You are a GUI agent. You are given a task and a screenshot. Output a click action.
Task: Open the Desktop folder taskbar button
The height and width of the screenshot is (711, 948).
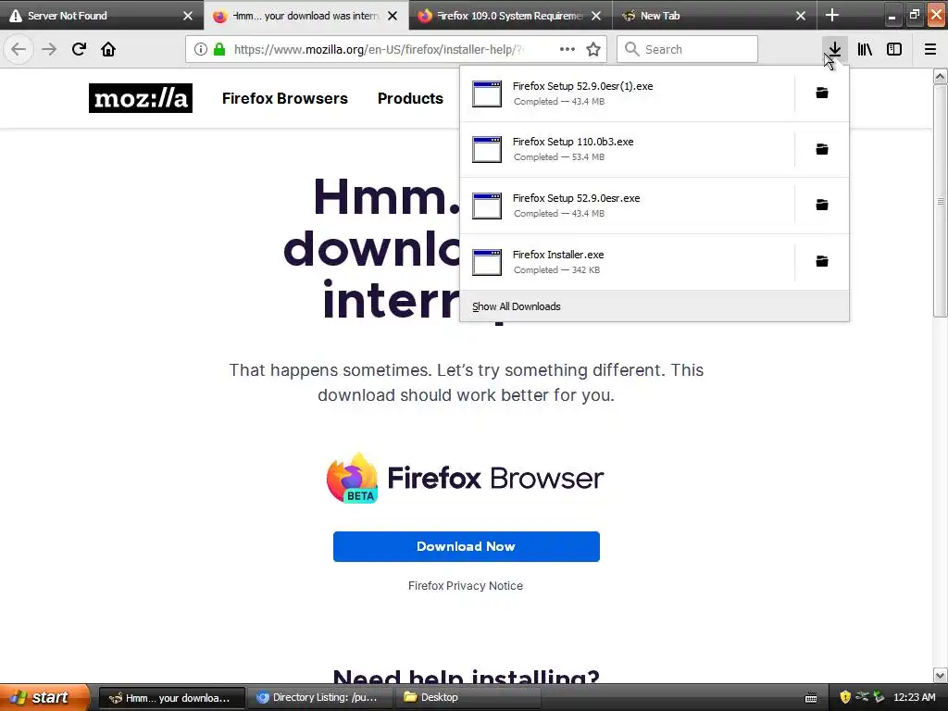[467, 698]
